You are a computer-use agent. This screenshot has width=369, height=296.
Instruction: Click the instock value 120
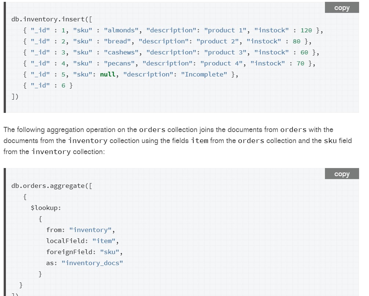pos(306,31)
